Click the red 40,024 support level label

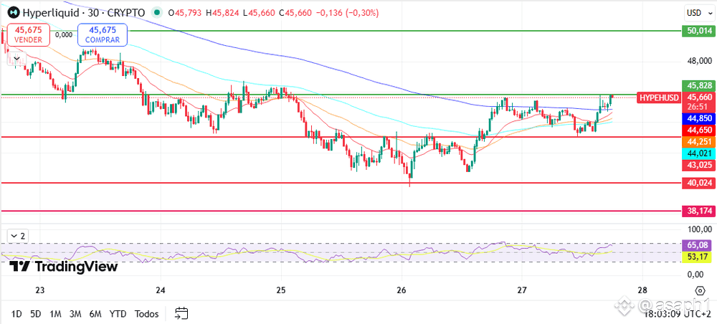point(698,184)
